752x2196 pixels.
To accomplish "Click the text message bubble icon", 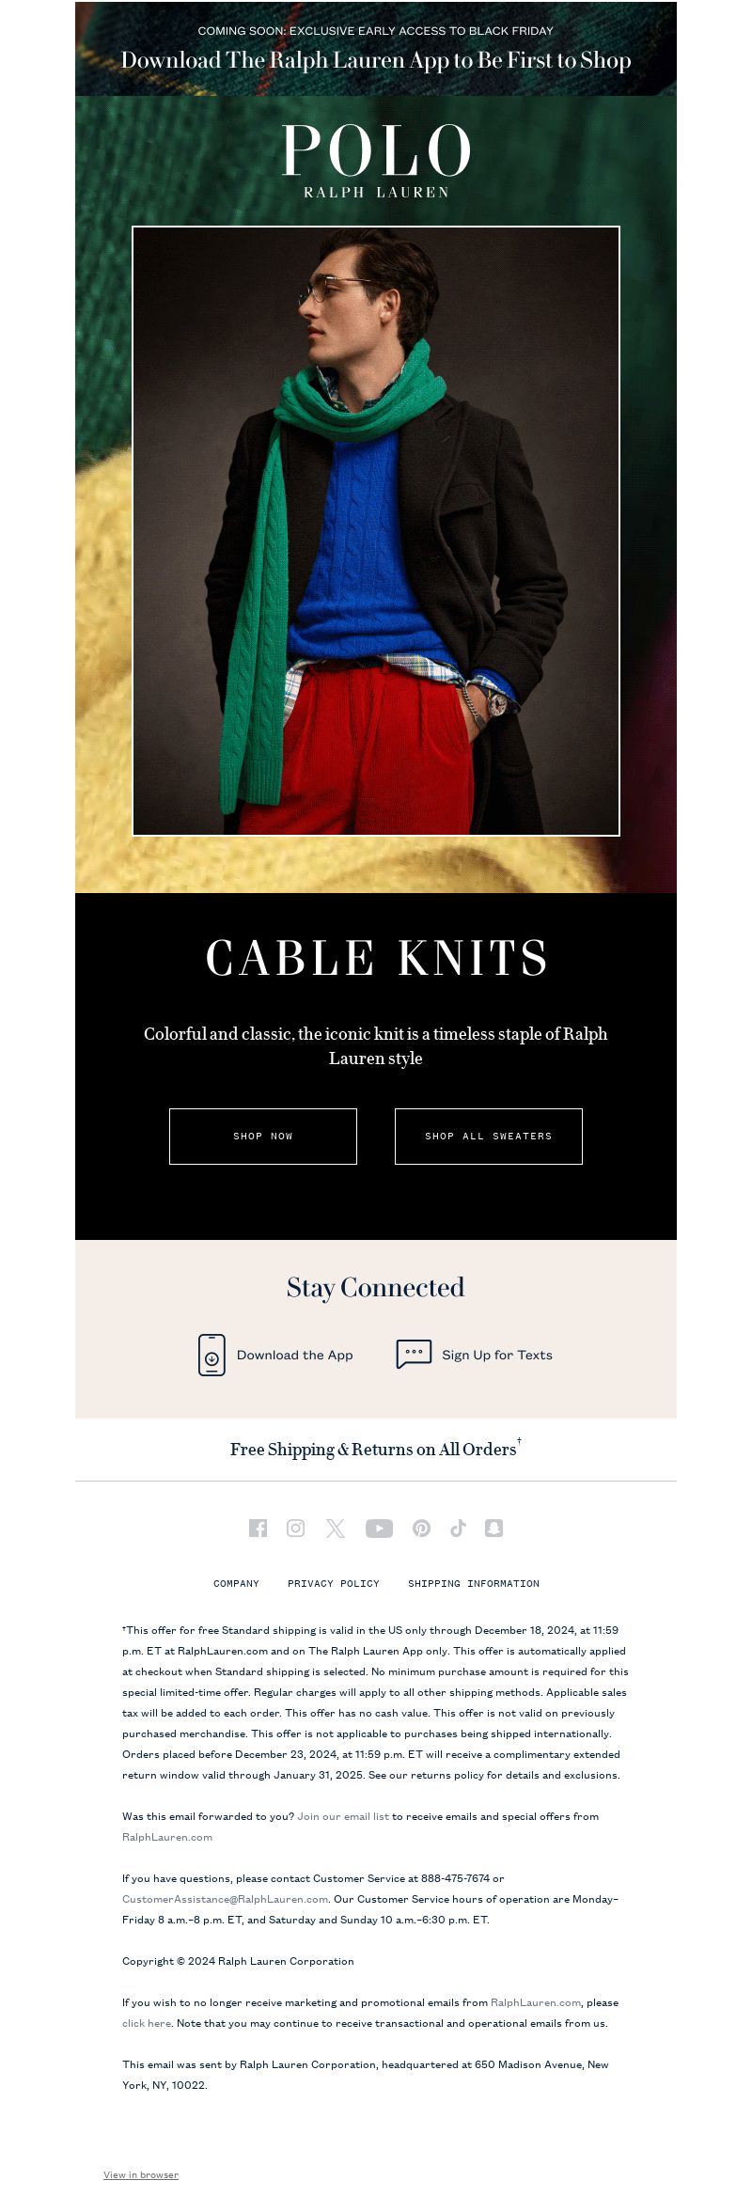I will tap(414, 1354).
